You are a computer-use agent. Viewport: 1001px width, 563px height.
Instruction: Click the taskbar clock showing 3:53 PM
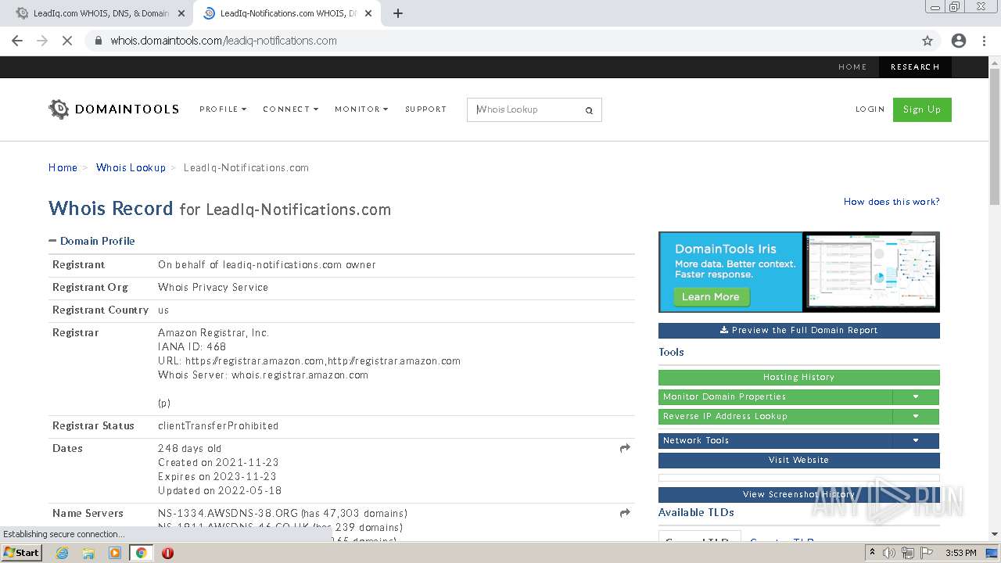click(960, 553)
